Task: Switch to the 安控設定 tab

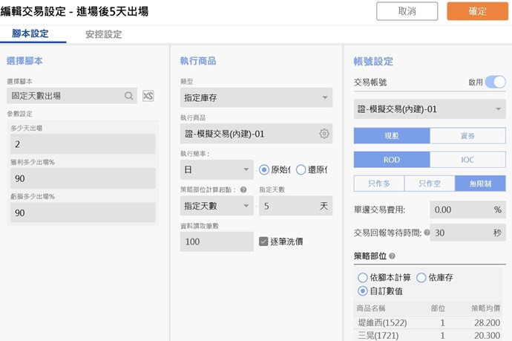Action: (103, 34)
